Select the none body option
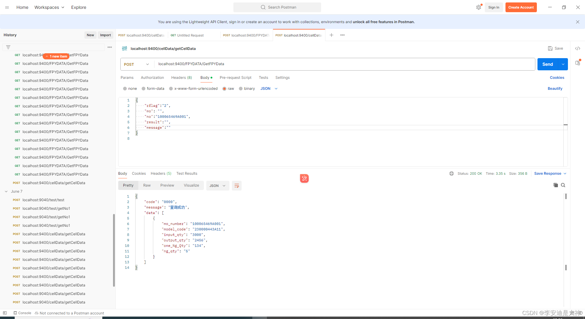 tap(130, 89)
